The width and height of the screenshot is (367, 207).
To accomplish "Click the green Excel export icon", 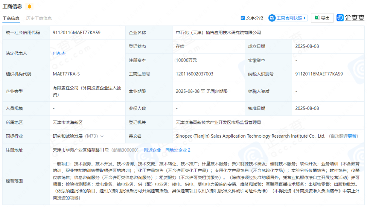I will pyautogui.click(x=317, y=18).
